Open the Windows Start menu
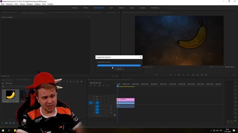This screenshot has width=238, height=133. click(x=3, y=130)
